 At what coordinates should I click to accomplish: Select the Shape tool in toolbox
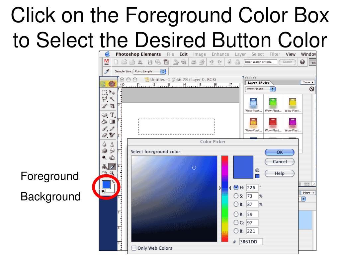[x=105, y=115]
